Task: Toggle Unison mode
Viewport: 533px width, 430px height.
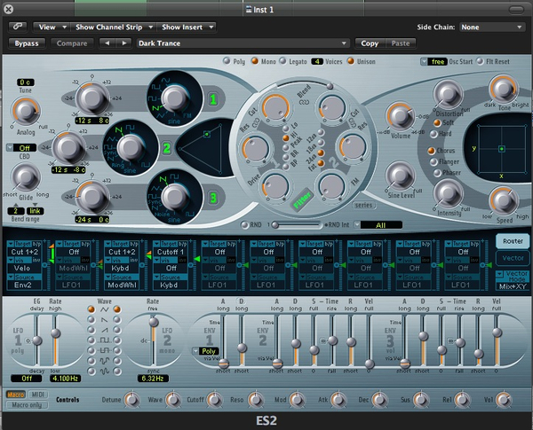Action: tap(351, 61)
